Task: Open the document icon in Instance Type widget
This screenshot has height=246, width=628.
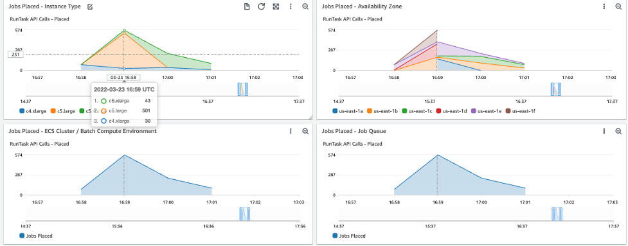Action: pyautogui.click(x=247, y=7)
